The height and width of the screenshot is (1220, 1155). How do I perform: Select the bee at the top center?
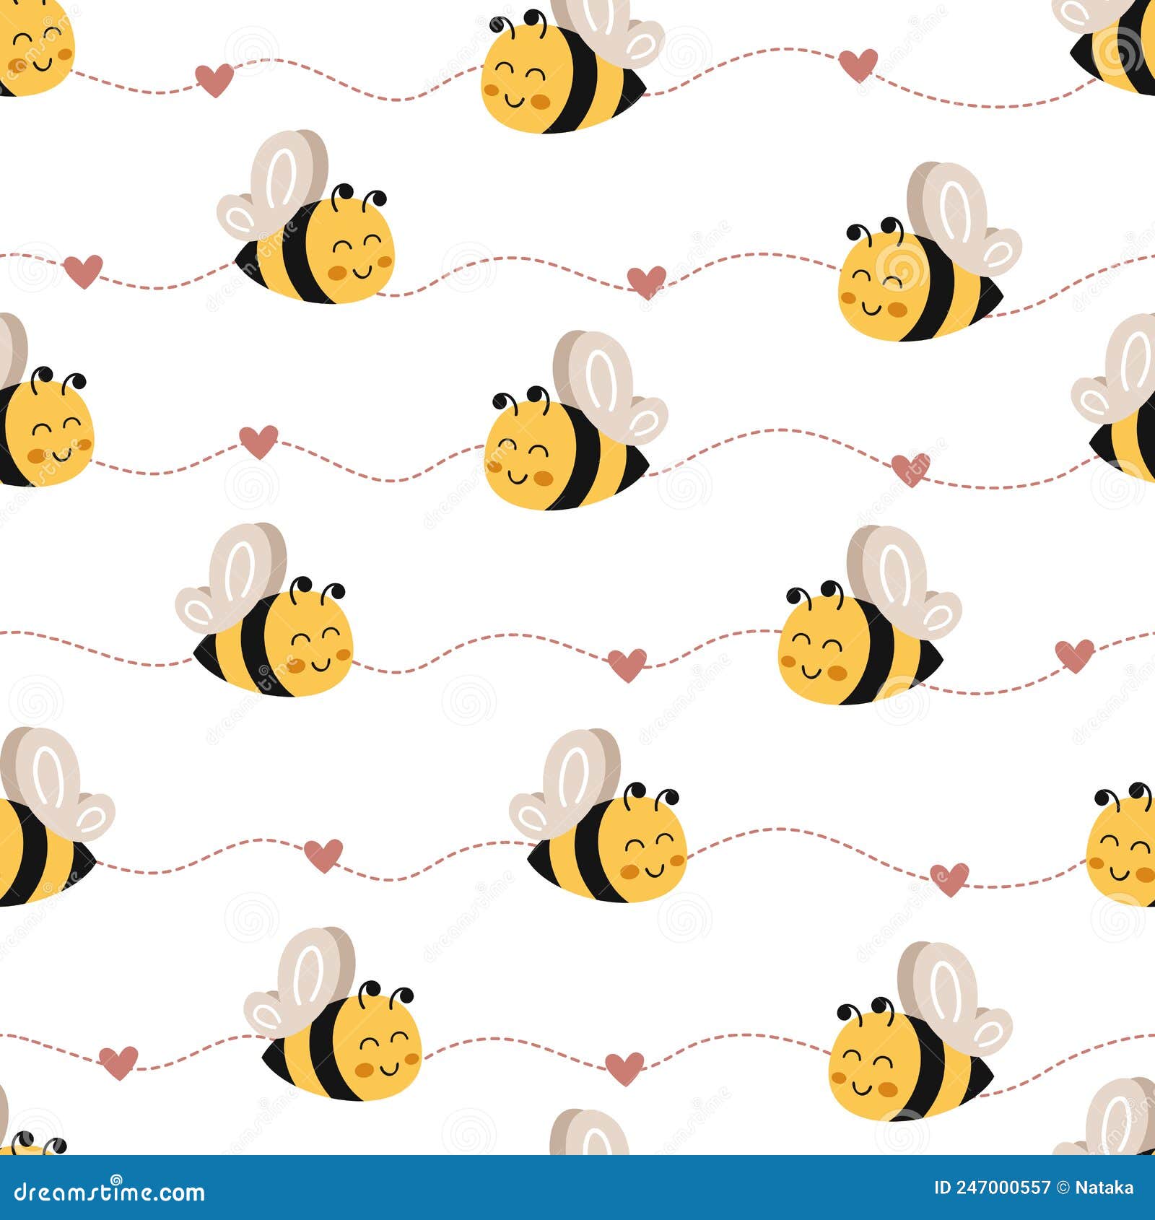pyautogui.click(x=563, y=72)
